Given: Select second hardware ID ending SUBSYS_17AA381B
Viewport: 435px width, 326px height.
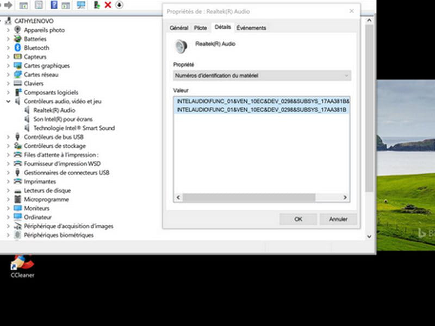Looking at the screenshot, I should [262, 110].
